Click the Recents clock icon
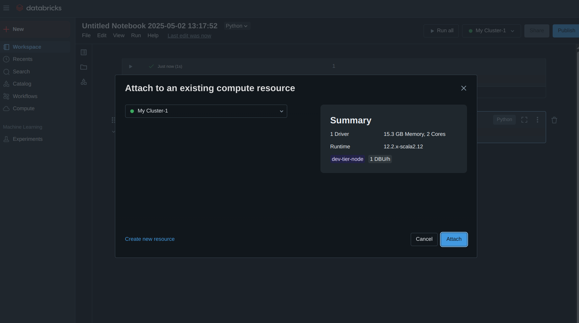This screenshot has width=579, height=323. 6,59
